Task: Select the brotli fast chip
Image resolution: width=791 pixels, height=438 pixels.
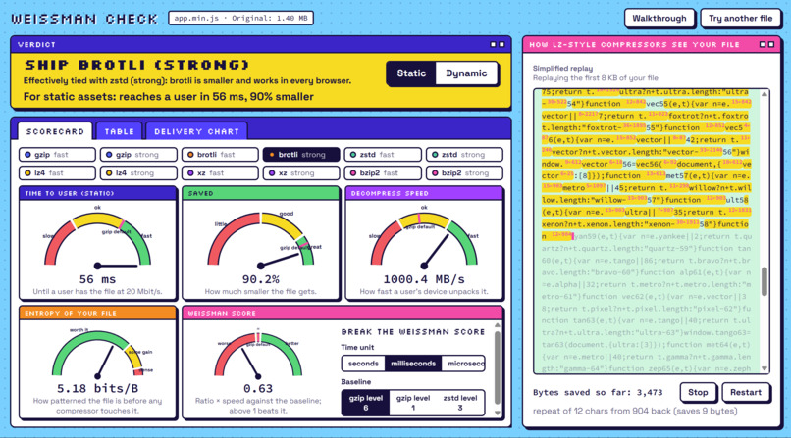Action: (220, 155)
